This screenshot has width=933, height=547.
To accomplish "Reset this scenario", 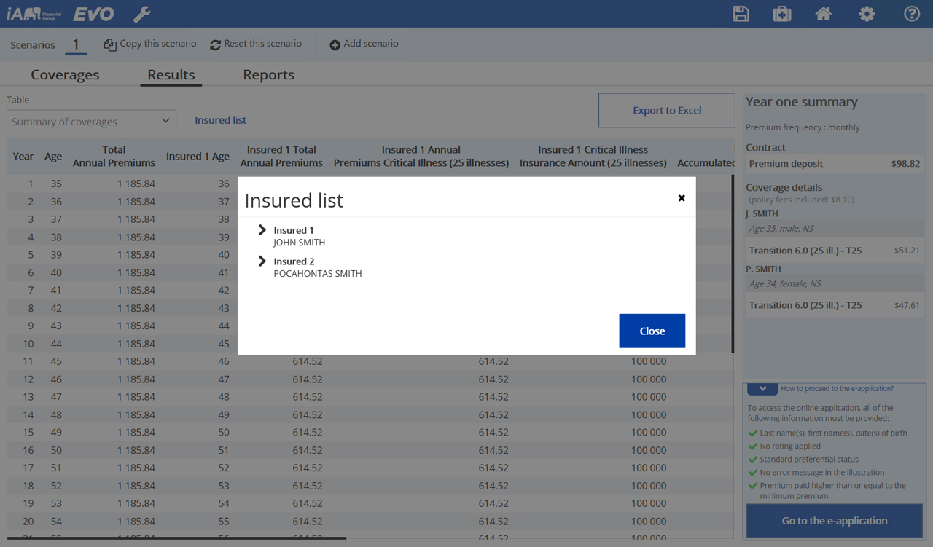I will pyautogui.click(x=256, y=44).
